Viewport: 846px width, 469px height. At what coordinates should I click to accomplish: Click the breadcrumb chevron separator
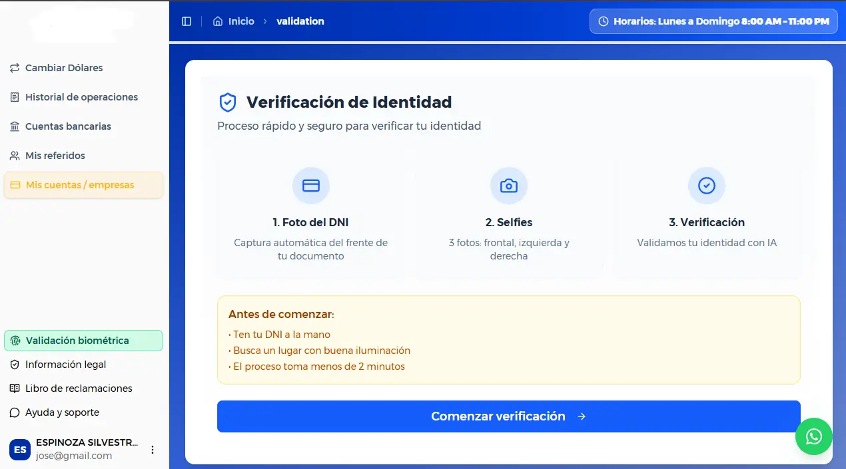pos(265,21)
